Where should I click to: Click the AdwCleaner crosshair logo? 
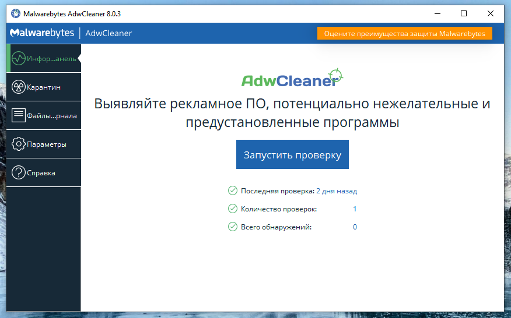click(x=292, y=78)
